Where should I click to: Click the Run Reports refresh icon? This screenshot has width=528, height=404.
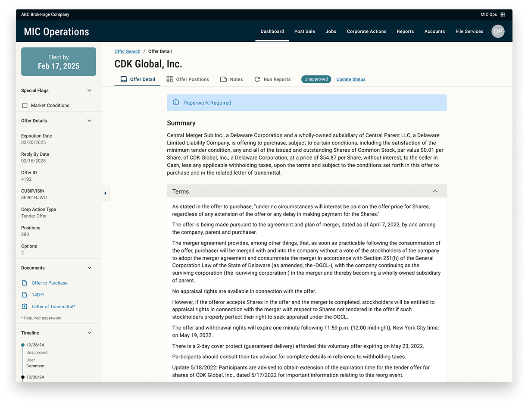[257, 79]
